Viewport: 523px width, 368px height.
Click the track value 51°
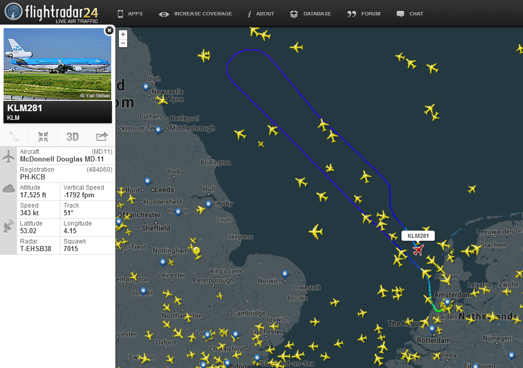point(68,213)
